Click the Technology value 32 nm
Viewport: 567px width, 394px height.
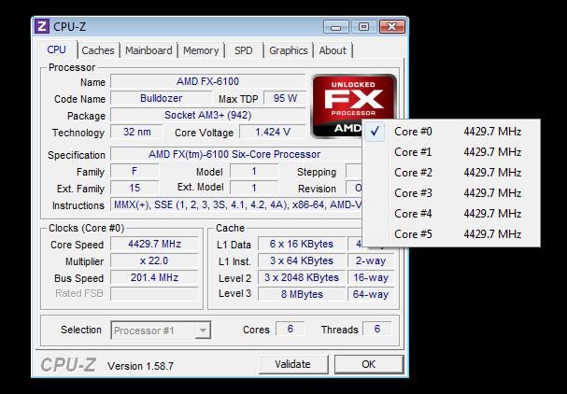click(x=136, y=132)
